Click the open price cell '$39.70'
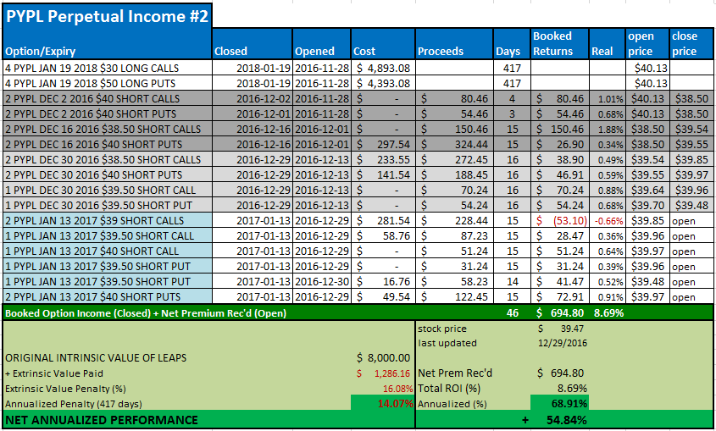Viewport: 716px width, 431px height. tap(647, 205)
